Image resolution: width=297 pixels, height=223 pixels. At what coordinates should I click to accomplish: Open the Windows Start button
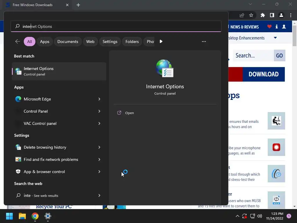pyautogui.click(x=9, y=216)
